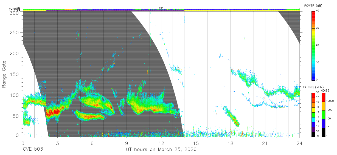Click the '50' tick on the Range Gate axis
The height and width of the screenshot is (155, 337).
click(x=16, y=116)
